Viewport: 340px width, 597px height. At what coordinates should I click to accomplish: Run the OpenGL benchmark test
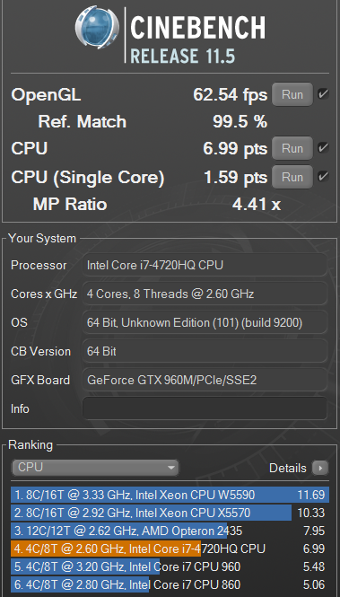coord(292,94)
